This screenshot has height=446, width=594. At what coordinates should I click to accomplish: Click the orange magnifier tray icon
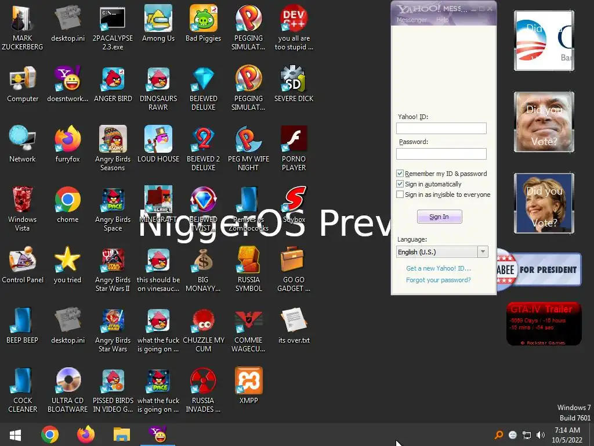(x=499, y=435)
